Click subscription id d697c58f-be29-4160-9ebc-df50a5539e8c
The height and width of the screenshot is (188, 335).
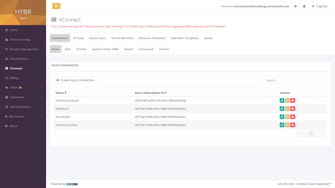(x=160, y=101)
